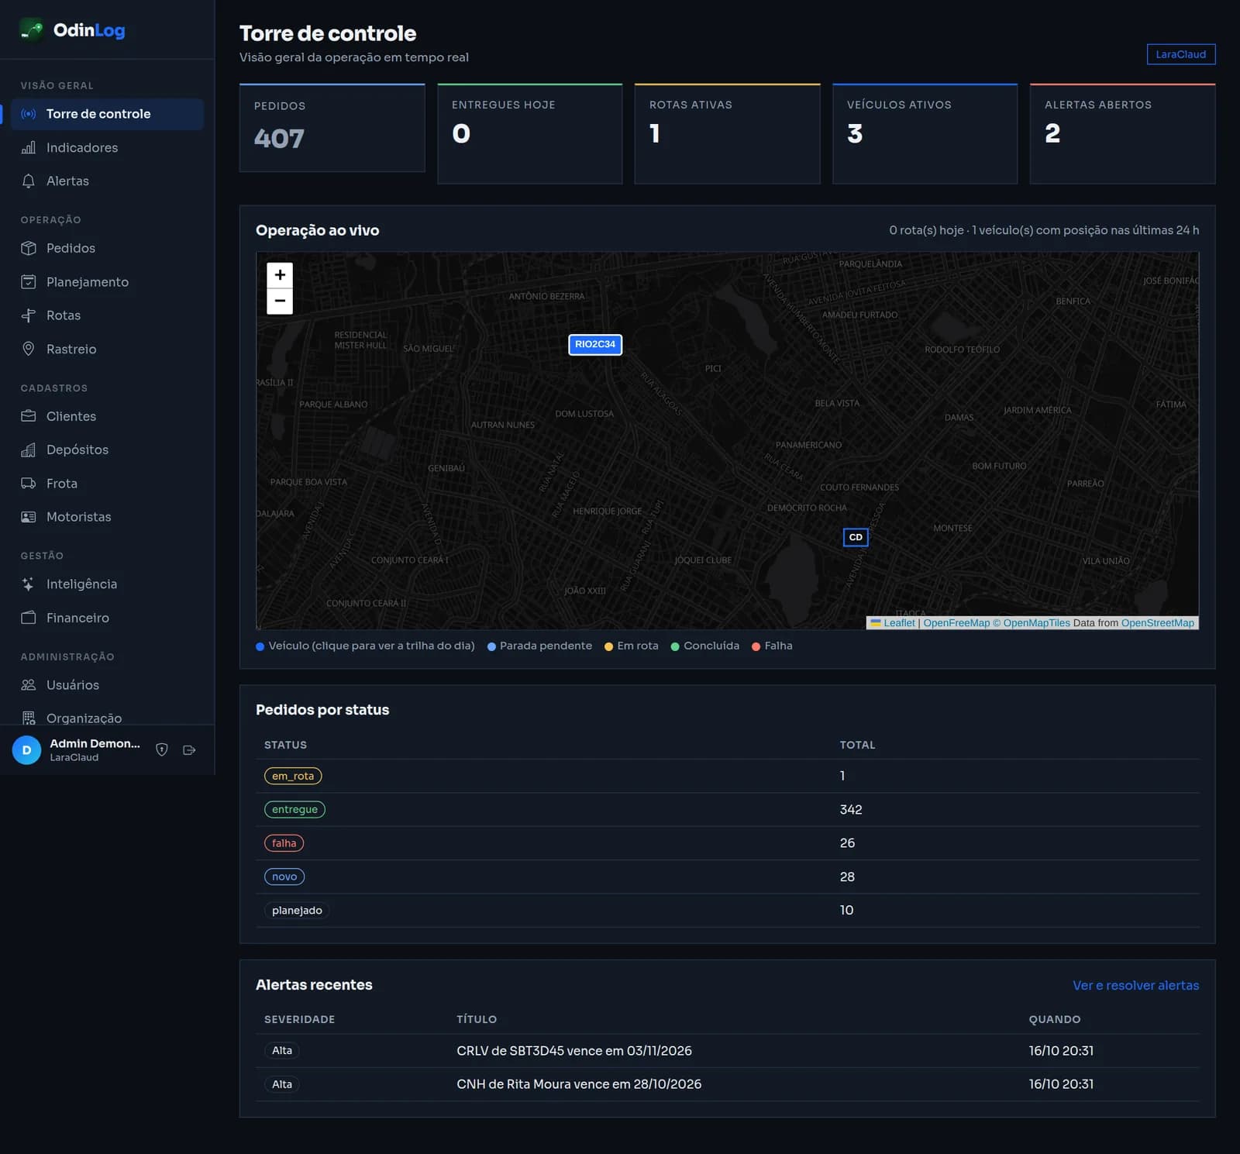Select vehicle marker RIO2C34 on the map

tap(595, 344)
